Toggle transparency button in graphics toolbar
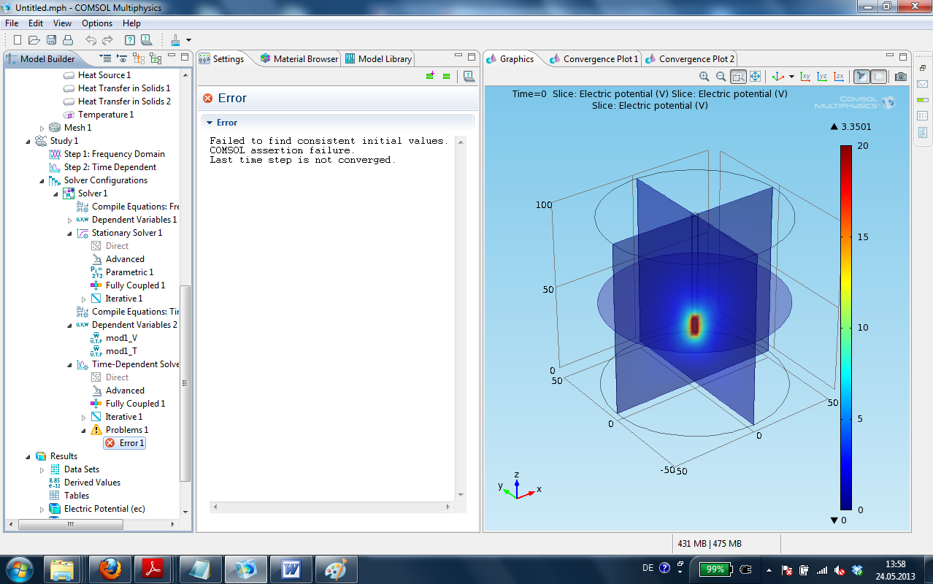 tap(878, 77)
